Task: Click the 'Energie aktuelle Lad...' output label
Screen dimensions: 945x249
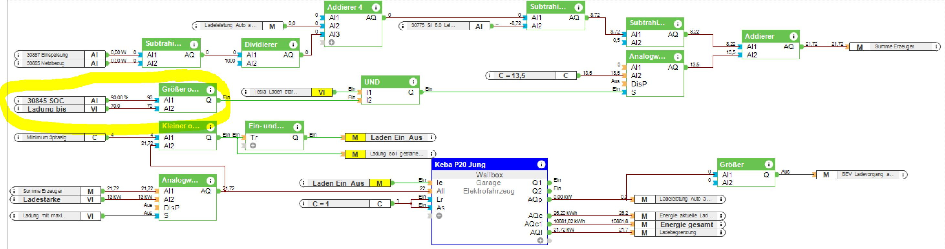Action: pyautogui.click(x=686, y=216)
